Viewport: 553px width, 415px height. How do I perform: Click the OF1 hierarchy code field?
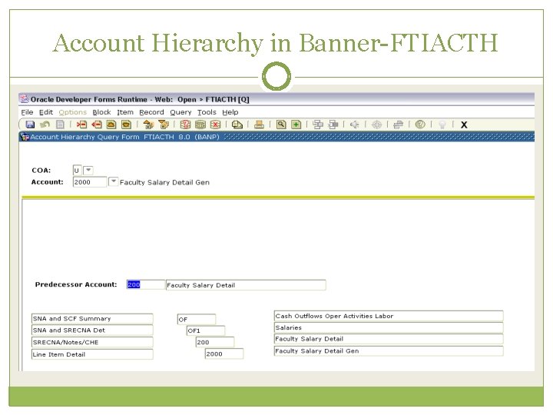(206, 330)
